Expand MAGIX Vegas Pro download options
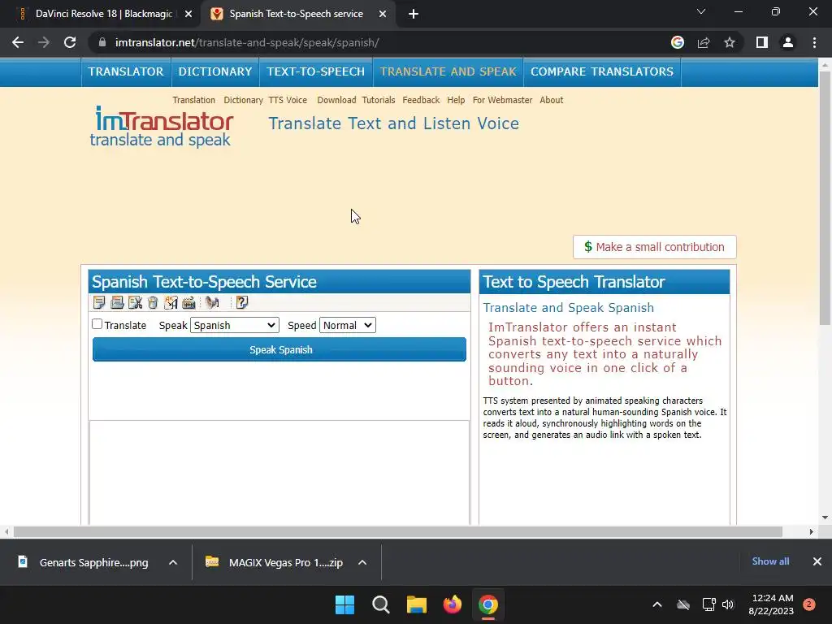 pos(362,562)
